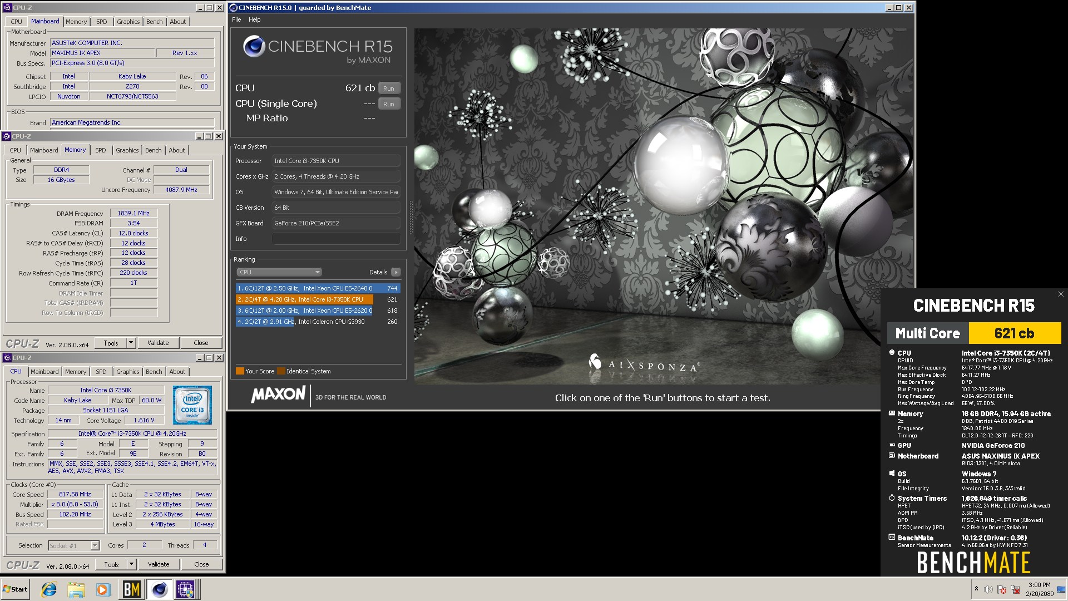Open Graphics tab in top CPU-Z window
This screenshot has width=1068, height=601.
point(128,22)
